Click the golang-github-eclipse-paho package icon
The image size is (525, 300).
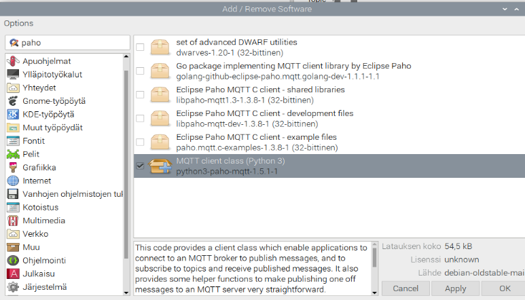click(x=160, y=71)
